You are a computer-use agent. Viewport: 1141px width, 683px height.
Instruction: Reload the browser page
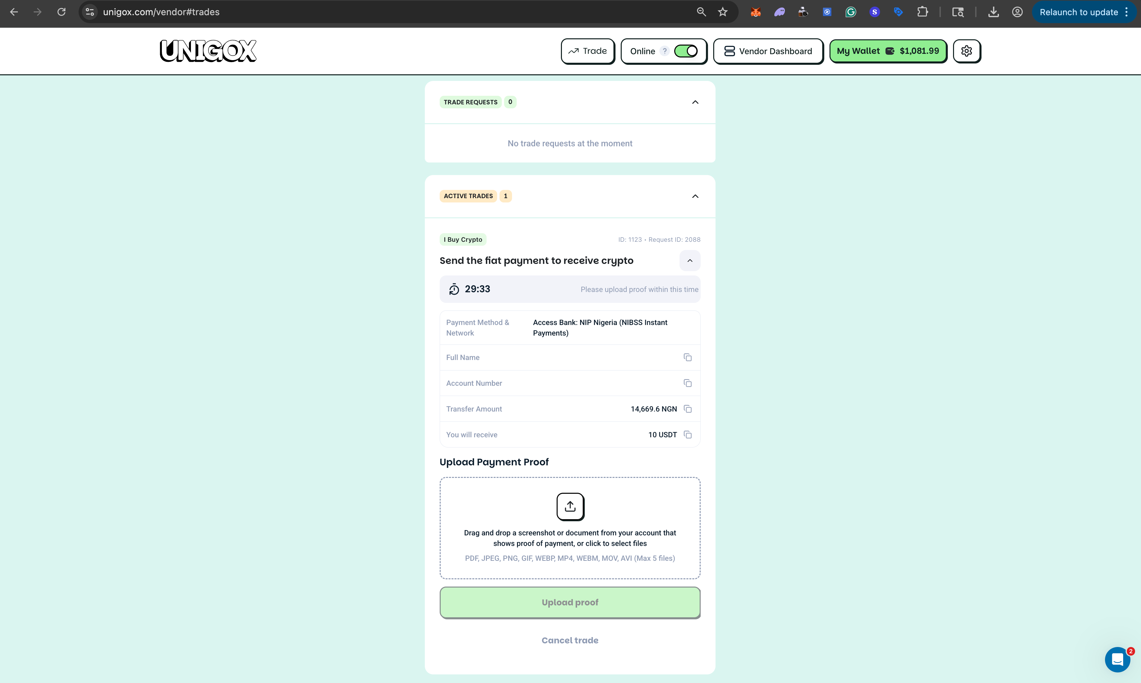point(61,12)
